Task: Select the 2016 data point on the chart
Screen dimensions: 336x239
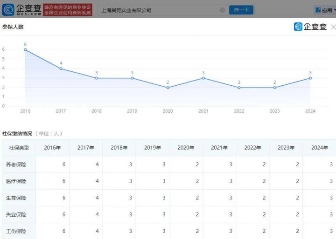Action: click(25, 50)
